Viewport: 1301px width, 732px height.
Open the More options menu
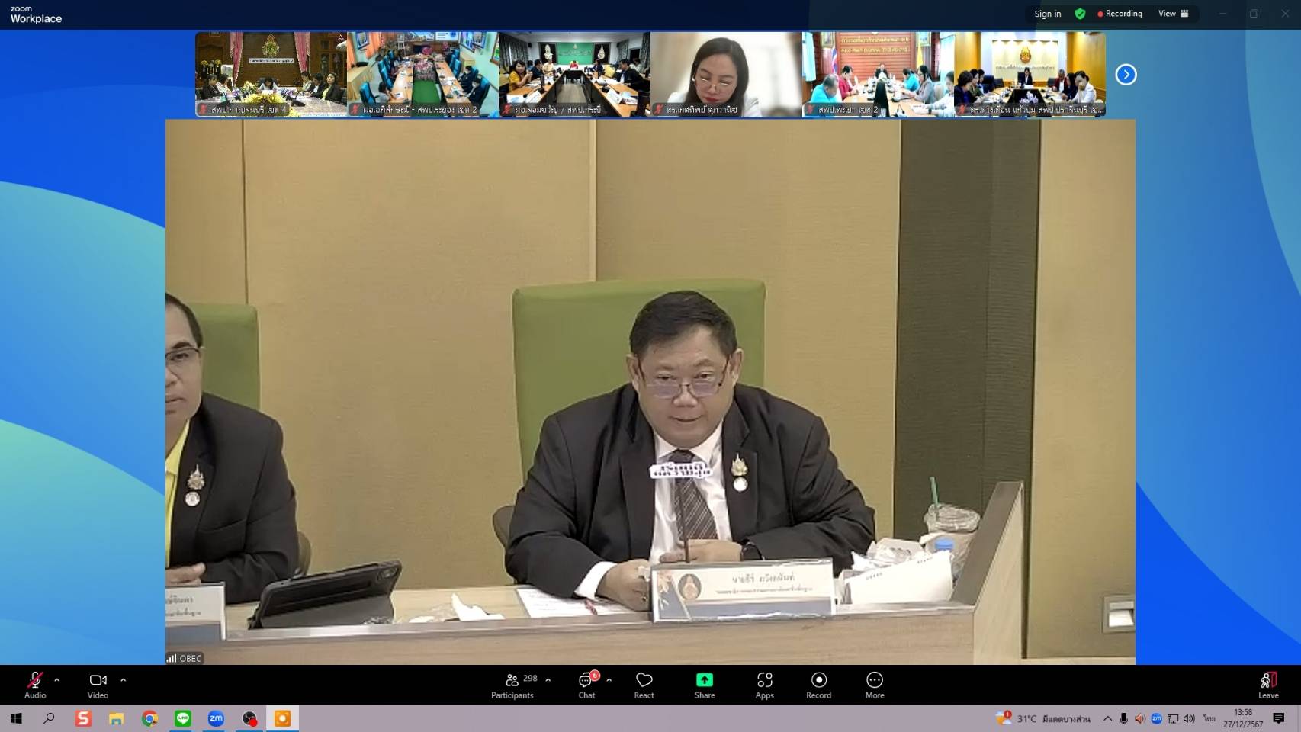(x=874, y=685)
